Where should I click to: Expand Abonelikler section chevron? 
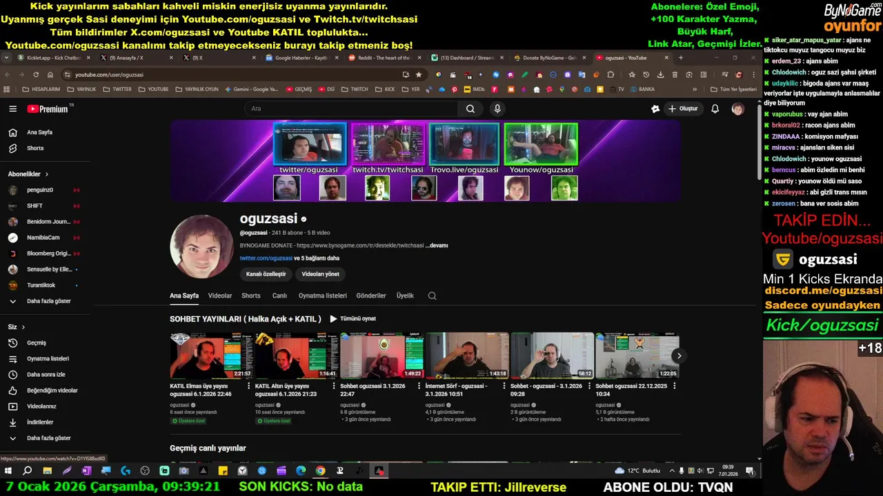point(47,174)
